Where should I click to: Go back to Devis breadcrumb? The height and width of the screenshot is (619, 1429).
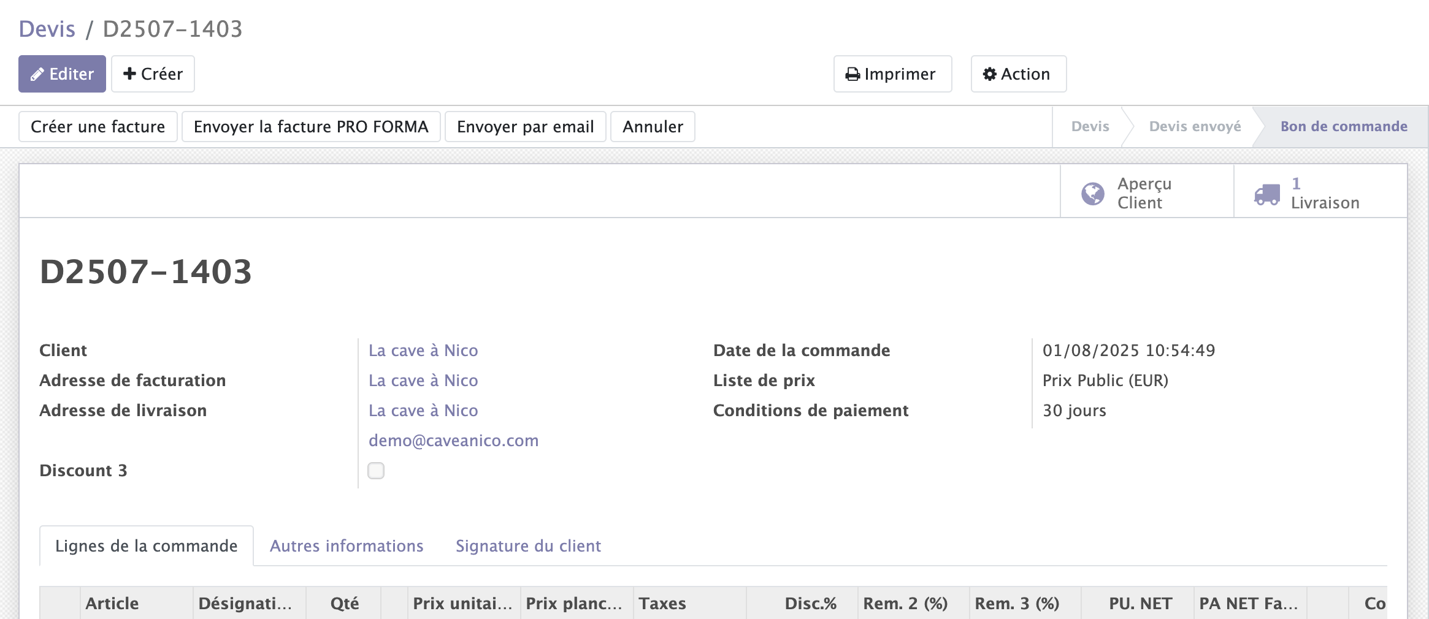click(47, 29)
